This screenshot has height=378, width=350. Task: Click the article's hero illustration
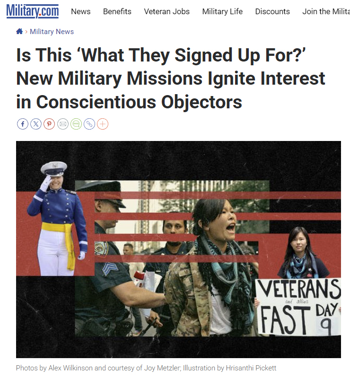(x=178, y=249)
